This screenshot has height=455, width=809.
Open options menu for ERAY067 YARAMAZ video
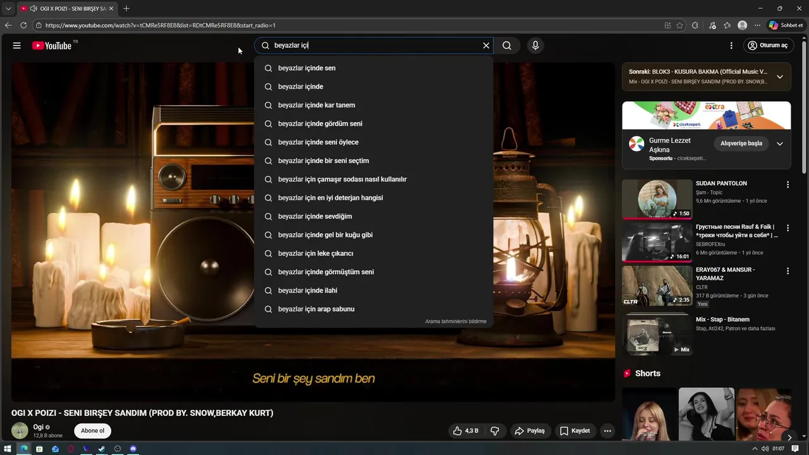point(788,271)
